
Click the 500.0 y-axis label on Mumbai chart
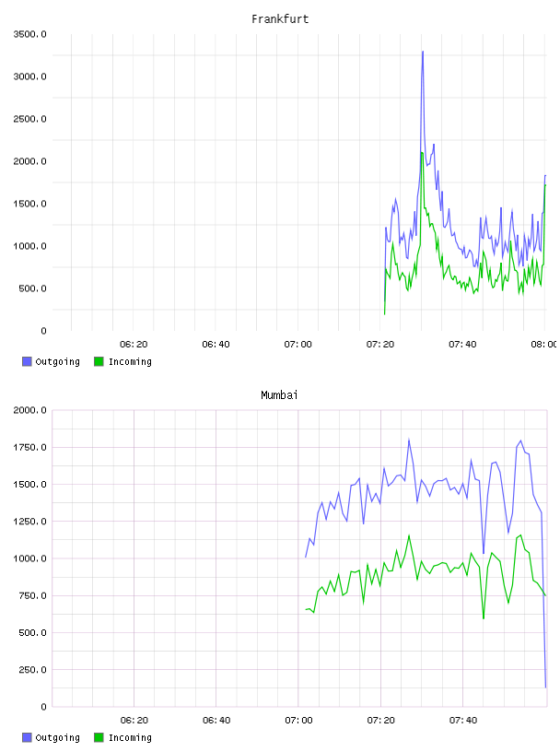pos(32,632)
